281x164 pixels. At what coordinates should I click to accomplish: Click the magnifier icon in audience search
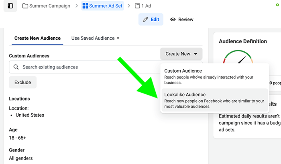point(16,67)
